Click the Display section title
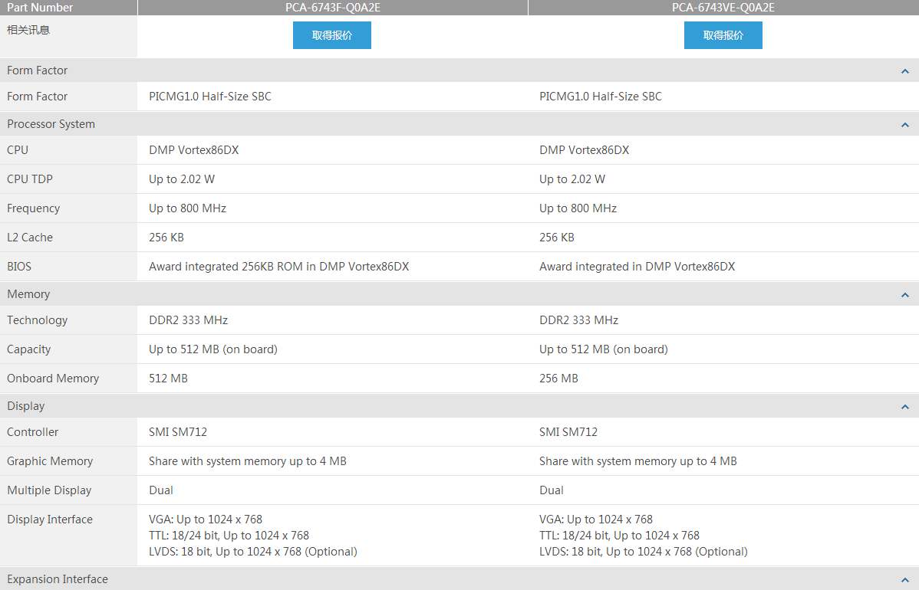 [26, 405]
